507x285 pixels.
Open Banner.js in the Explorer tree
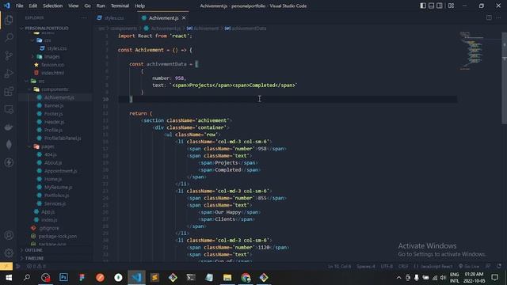[x=54, y=105]
